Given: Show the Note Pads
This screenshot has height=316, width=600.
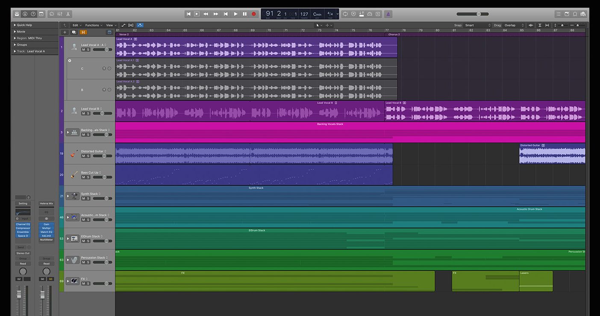Looking at the screenshot, I should point(567,14).
